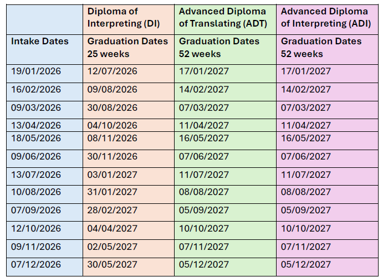383x277 pixels.
Task: Select the 30/08/2026 DI graduation date
Action: click(x=112, y=107)
